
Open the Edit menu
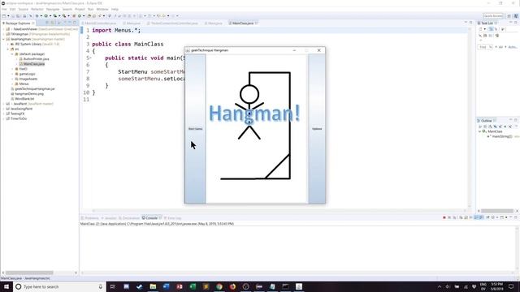pyautogui.click(x=13, y=9)
